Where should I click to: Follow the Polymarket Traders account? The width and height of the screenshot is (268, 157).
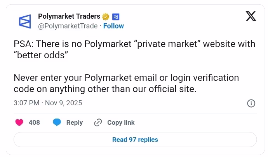pos(113,26)
